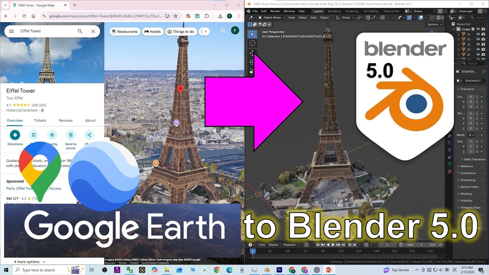Disable Collection in renders with camera icon
The width and height of the screenshot is (489, 275).
[483, 29]
